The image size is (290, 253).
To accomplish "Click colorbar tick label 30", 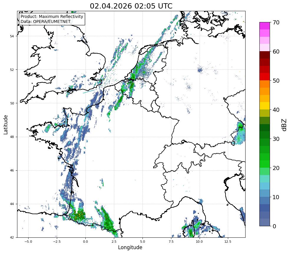I will point(276,139).
